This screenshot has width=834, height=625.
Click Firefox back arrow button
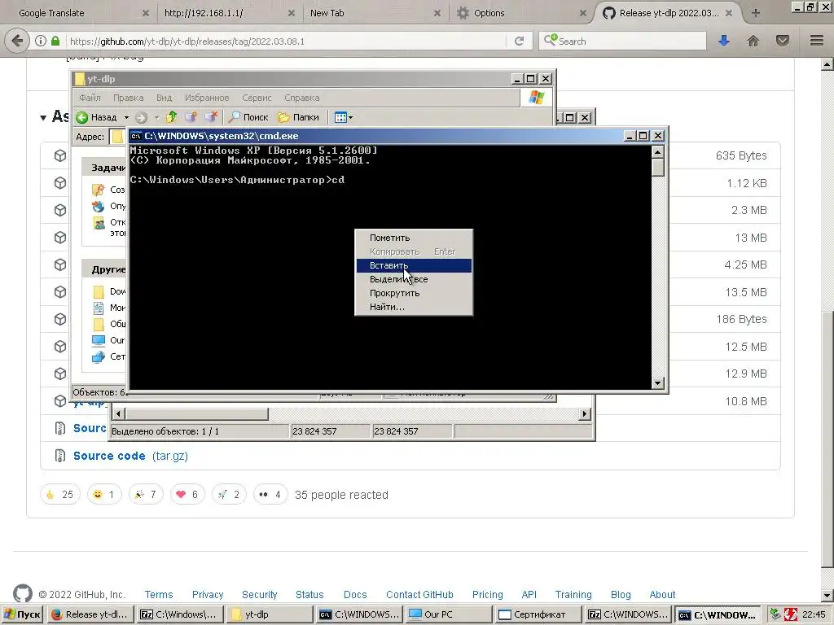pyautogui.click(x=17, y=41)
